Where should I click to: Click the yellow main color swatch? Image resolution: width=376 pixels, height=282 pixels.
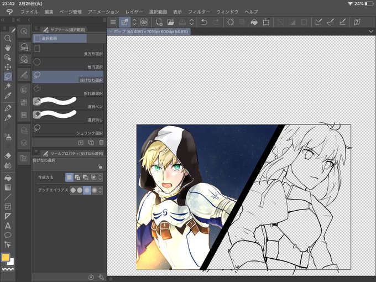[6, 258]
